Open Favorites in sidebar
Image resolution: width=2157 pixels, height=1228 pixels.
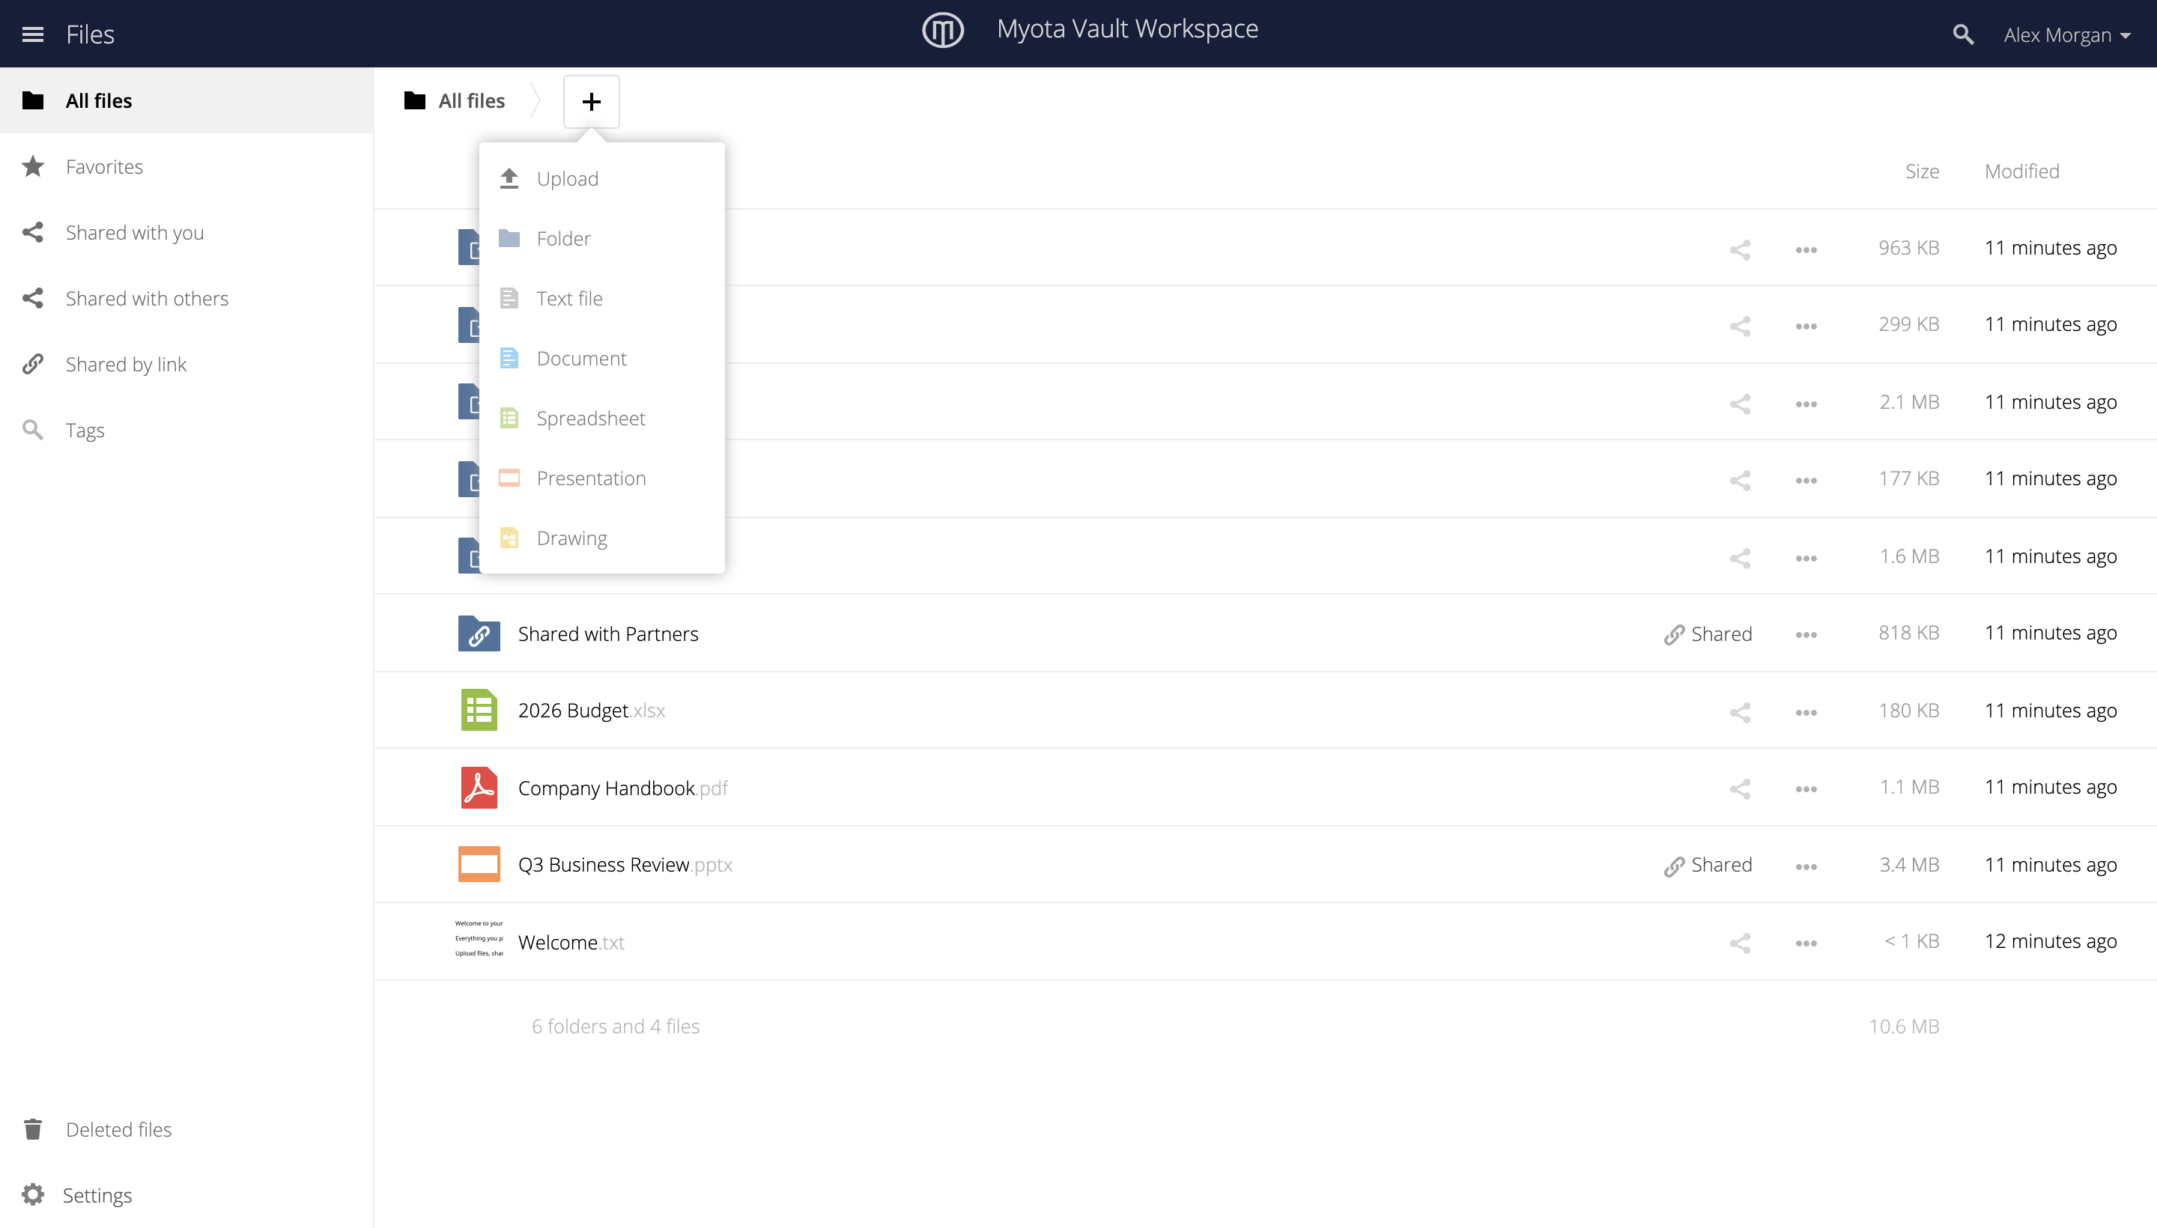click(186, 166)
